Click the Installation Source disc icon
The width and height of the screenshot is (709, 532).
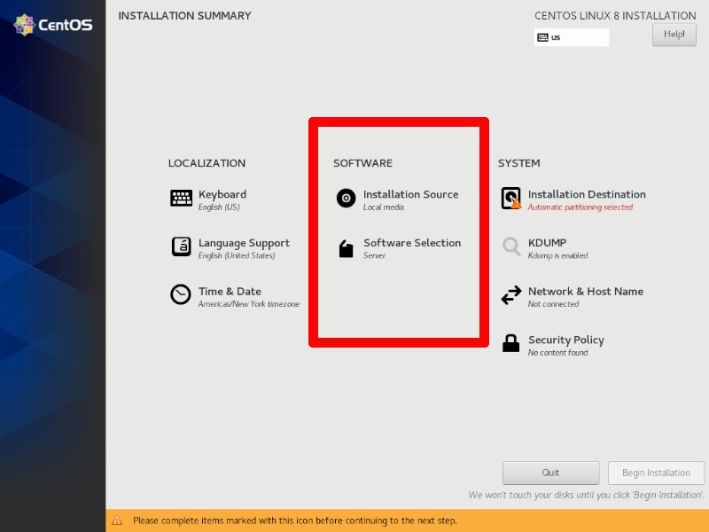click(x=346, y=199)
